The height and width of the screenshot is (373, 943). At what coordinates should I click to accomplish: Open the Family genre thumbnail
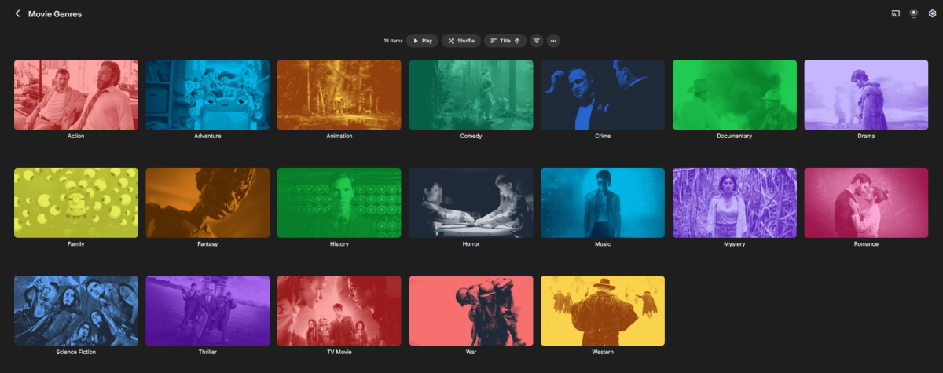76,203
